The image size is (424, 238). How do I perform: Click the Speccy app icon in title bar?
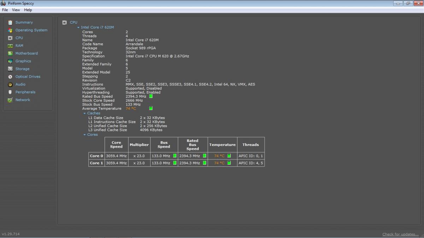[4, 3]
